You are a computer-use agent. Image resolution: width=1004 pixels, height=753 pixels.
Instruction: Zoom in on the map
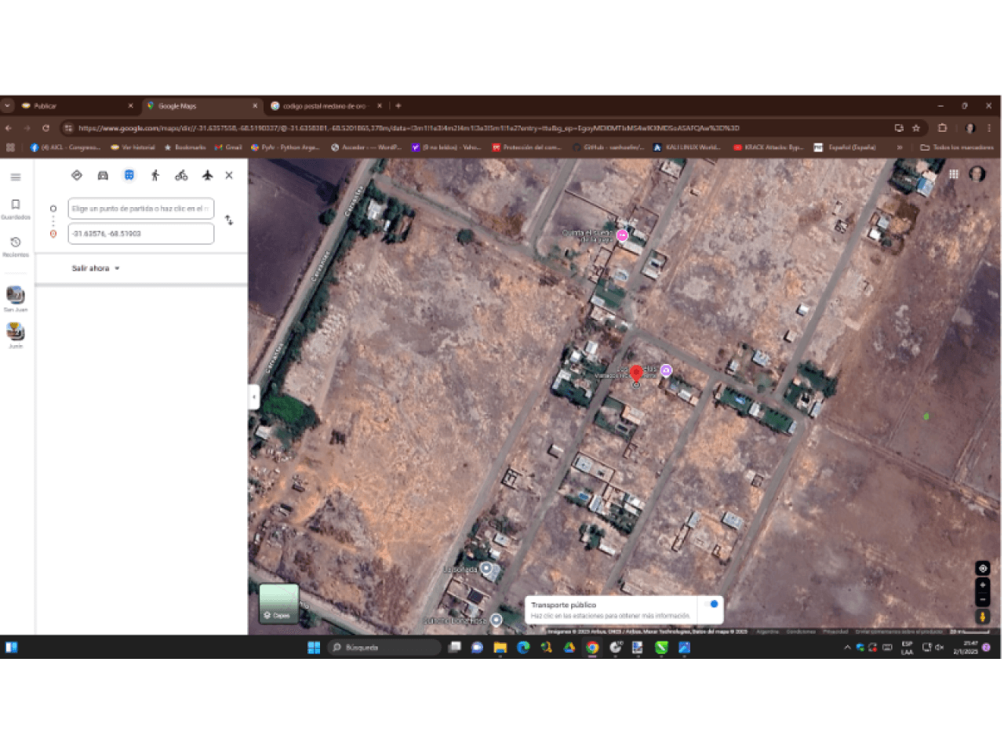982,585
